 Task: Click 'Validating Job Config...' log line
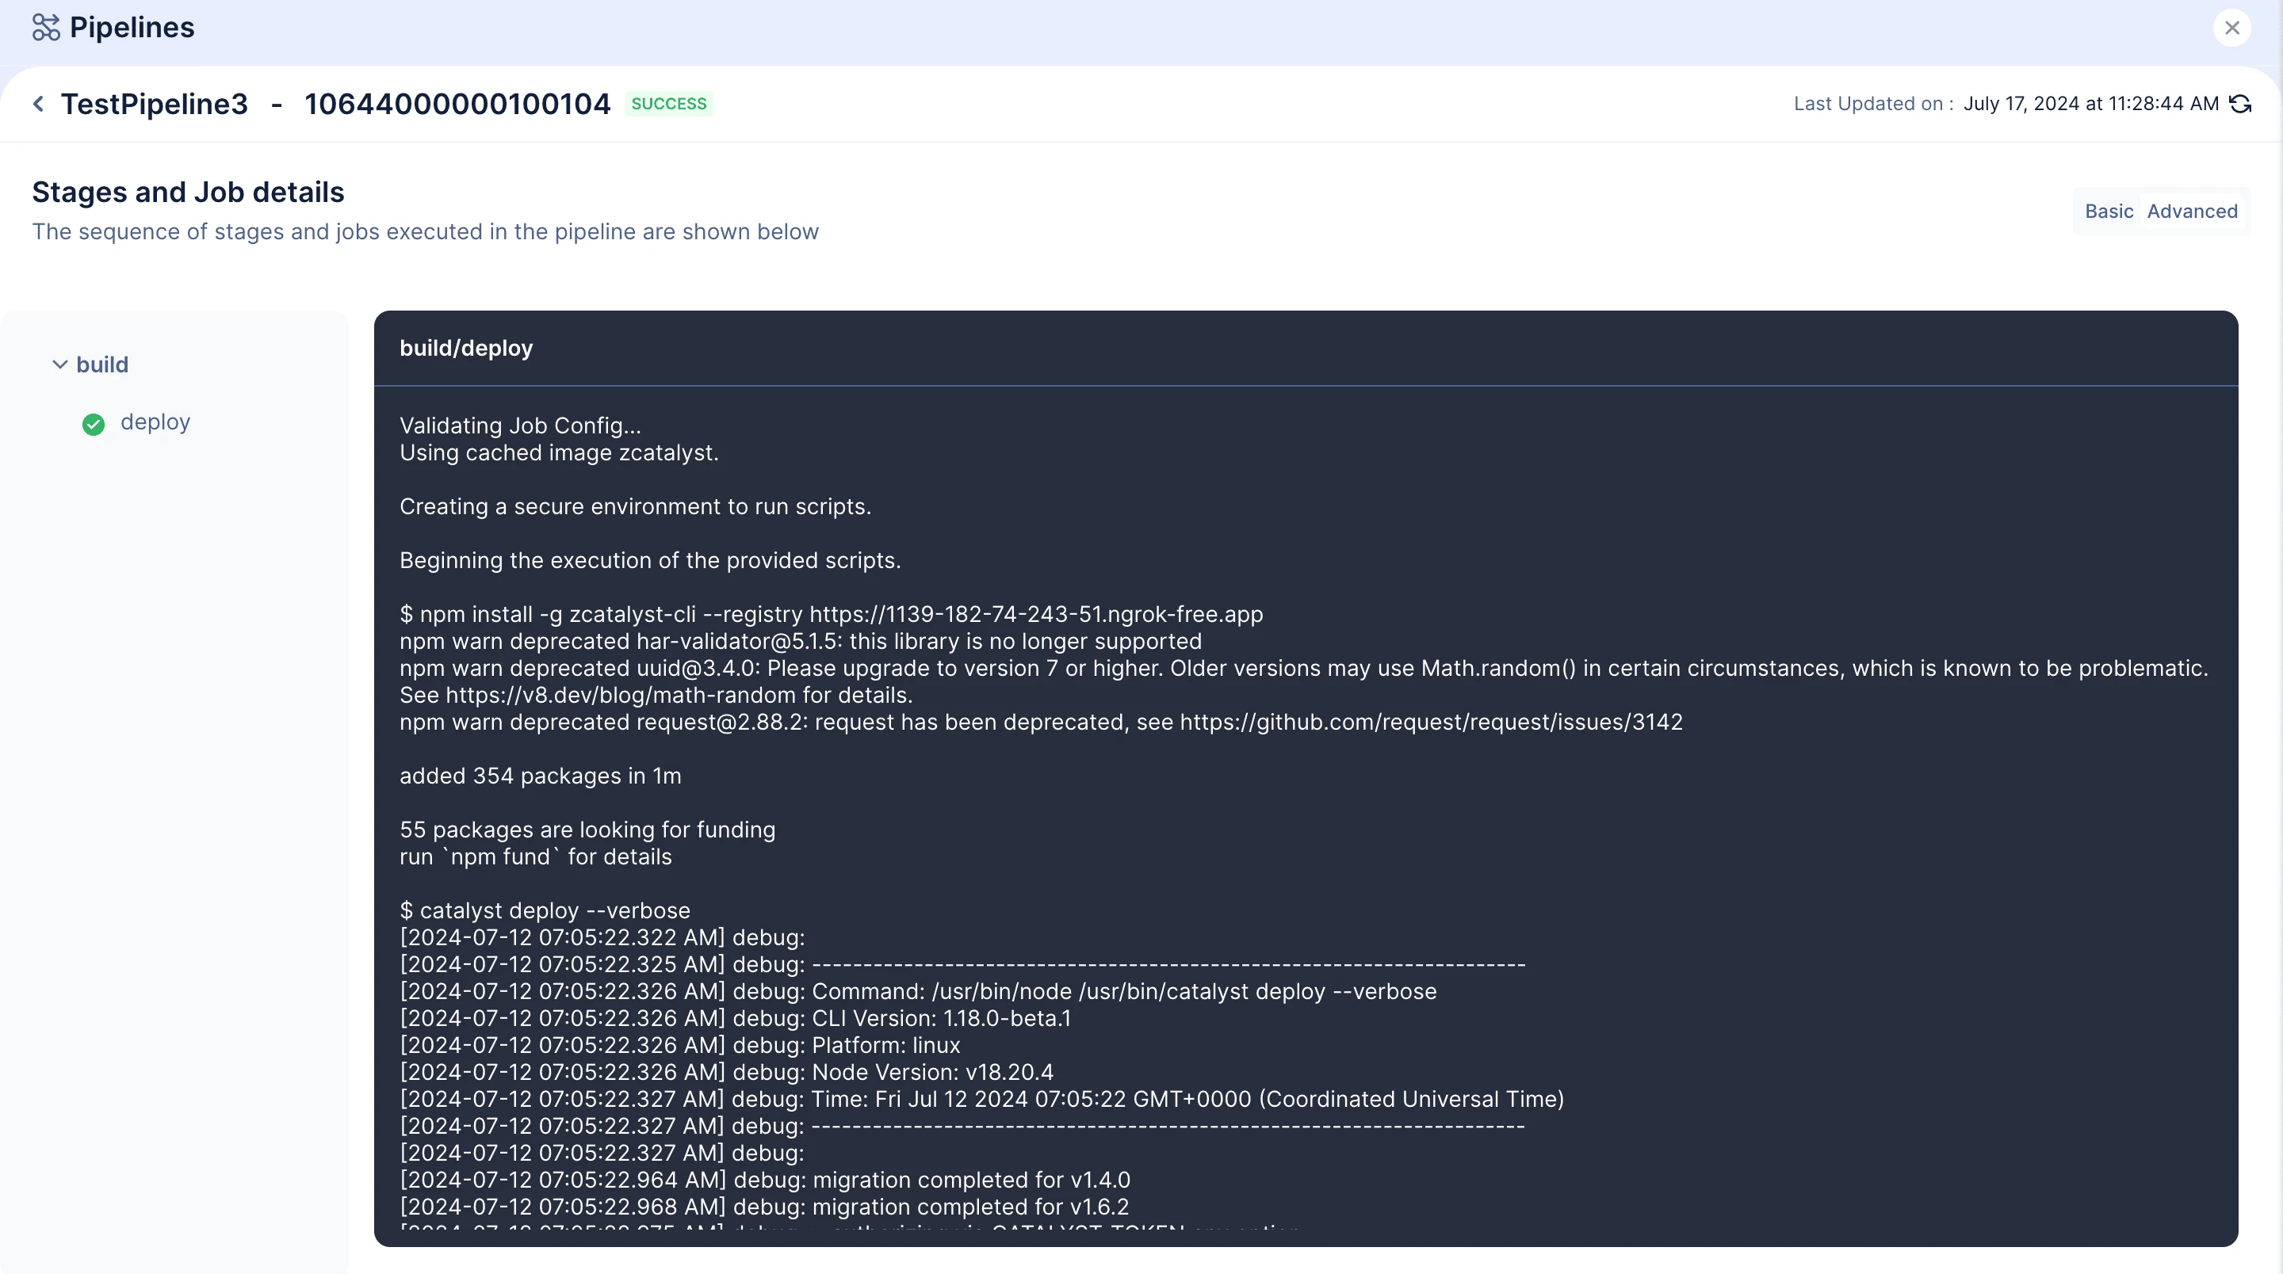[520, 425]
